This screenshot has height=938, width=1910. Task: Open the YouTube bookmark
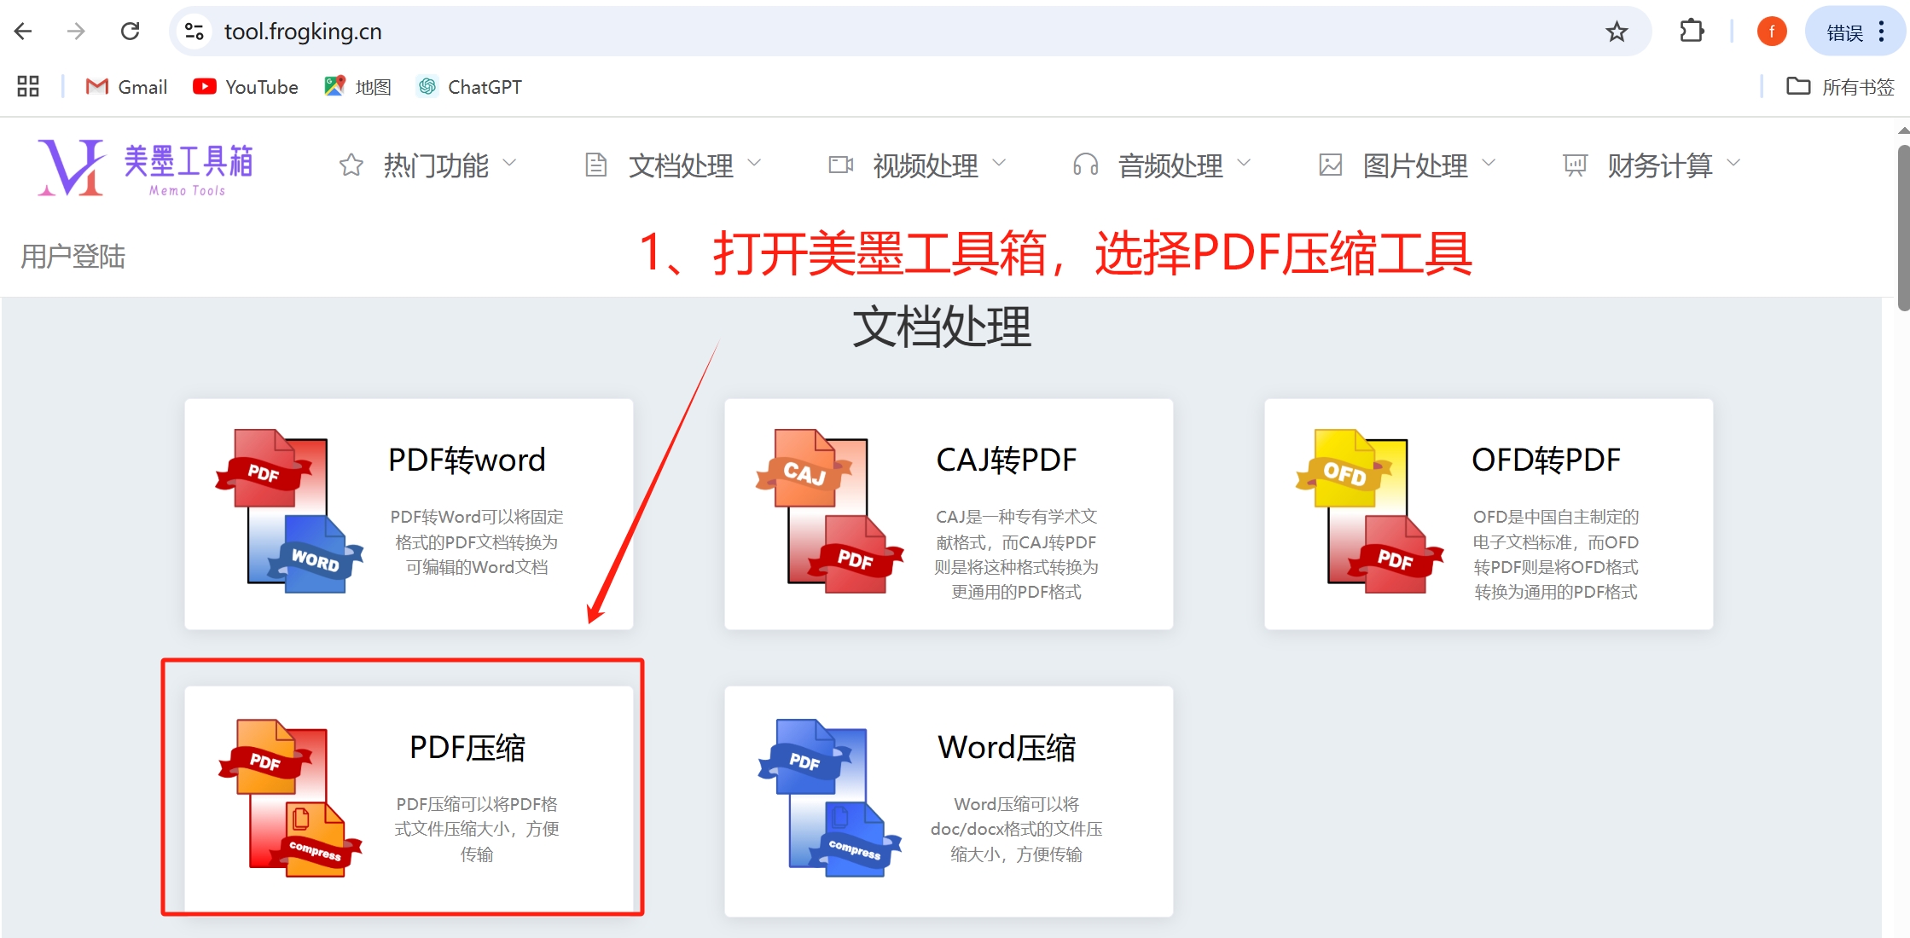click(246, 87)
